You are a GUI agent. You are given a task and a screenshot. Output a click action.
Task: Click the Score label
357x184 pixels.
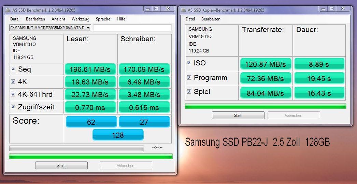click(26, 121)
